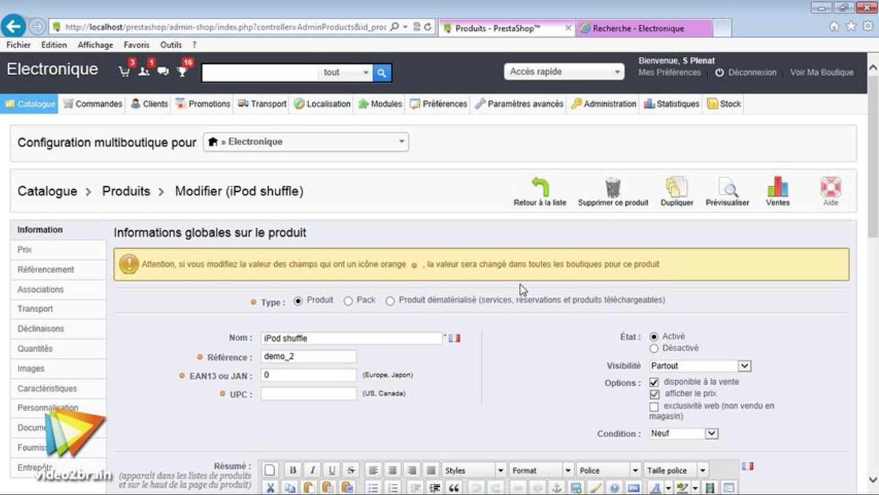
Task: Click Retour à la liste icon
Action: [x=540, y=187]
